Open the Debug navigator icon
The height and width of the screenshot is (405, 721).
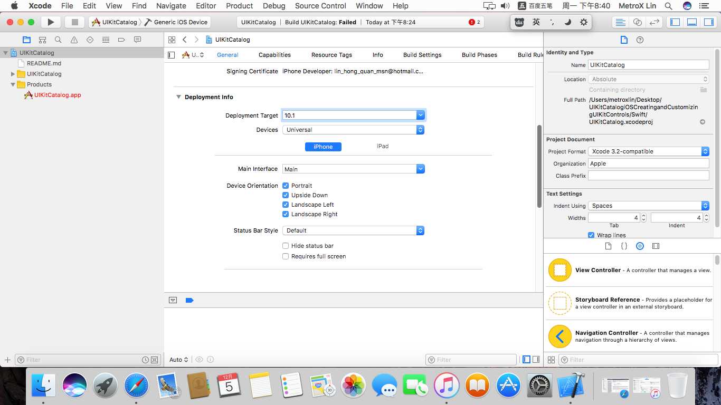pos(106,40)
